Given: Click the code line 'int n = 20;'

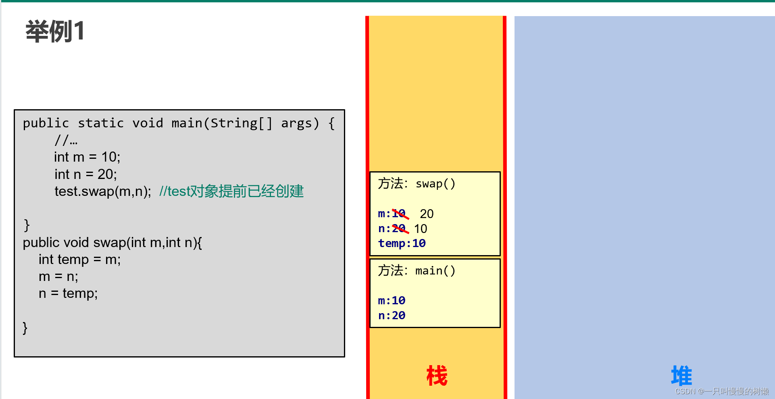Looking at the screenshot, I should 85,174.
